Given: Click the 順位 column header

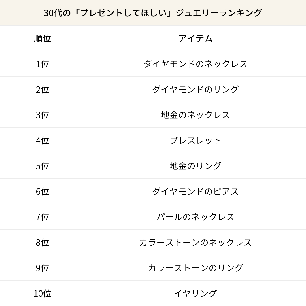Looking at the screenshot, I should [x=42, y=39].
